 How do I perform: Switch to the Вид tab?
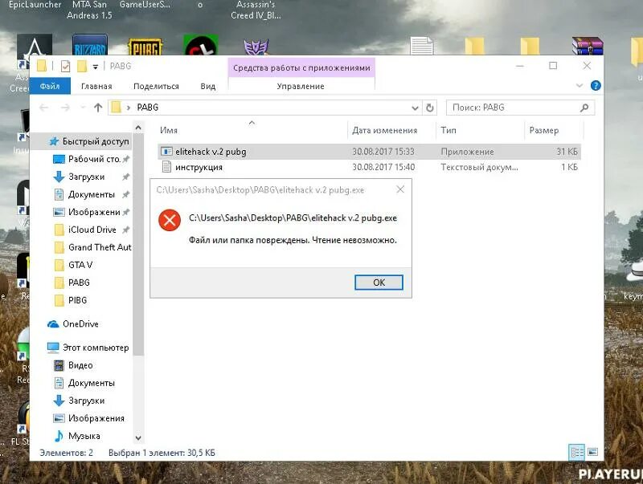coord(208,86)
